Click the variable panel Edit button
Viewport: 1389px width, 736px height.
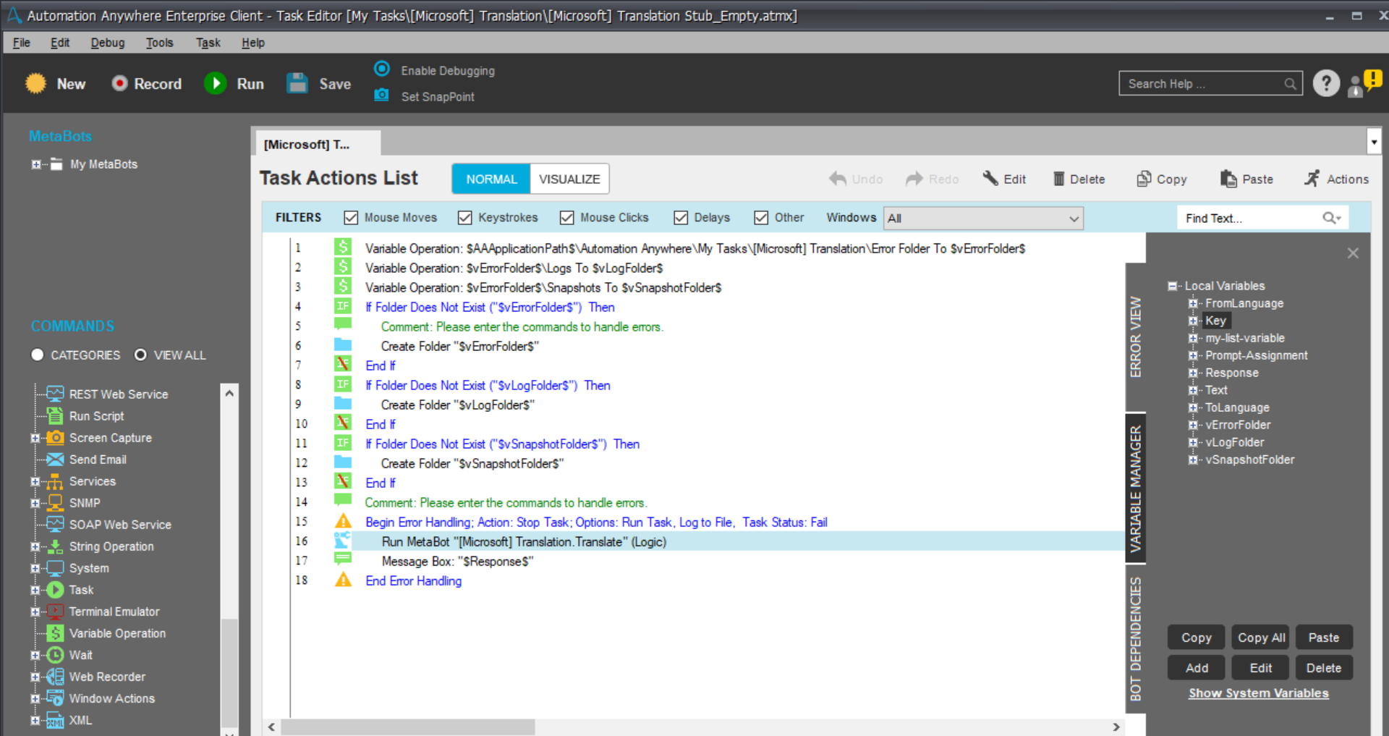click(x=1261, y=668)
